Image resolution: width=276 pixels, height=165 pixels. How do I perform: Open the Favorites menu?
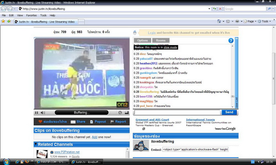click(x=31, y=15)
